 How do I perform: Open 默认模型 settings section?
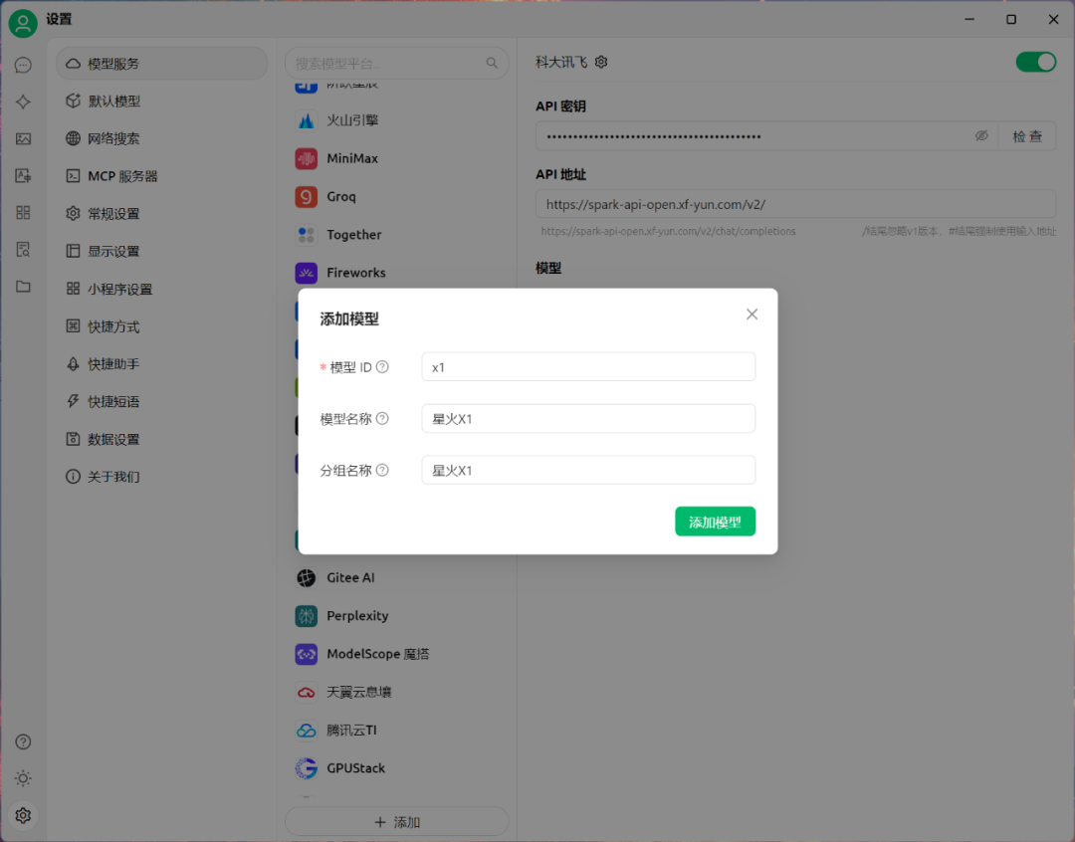click(x=162, y=101)
